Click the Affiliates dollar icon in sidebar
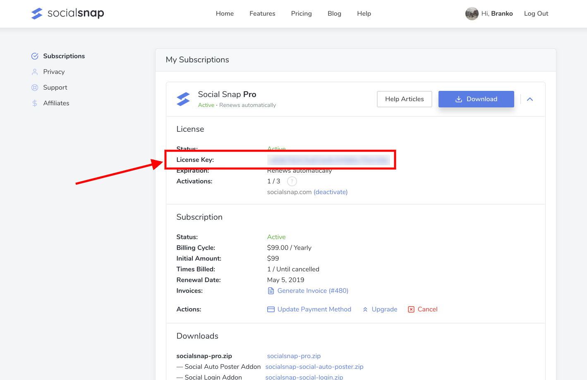This screenshot has width=587, height=380. [35, 103]
